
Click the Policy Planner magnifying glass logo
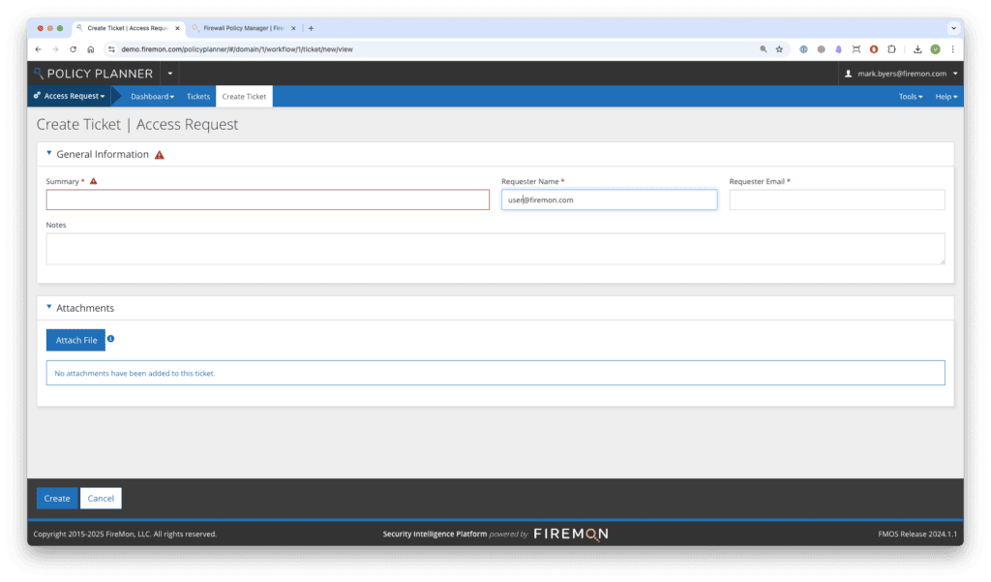pos(39,73)
